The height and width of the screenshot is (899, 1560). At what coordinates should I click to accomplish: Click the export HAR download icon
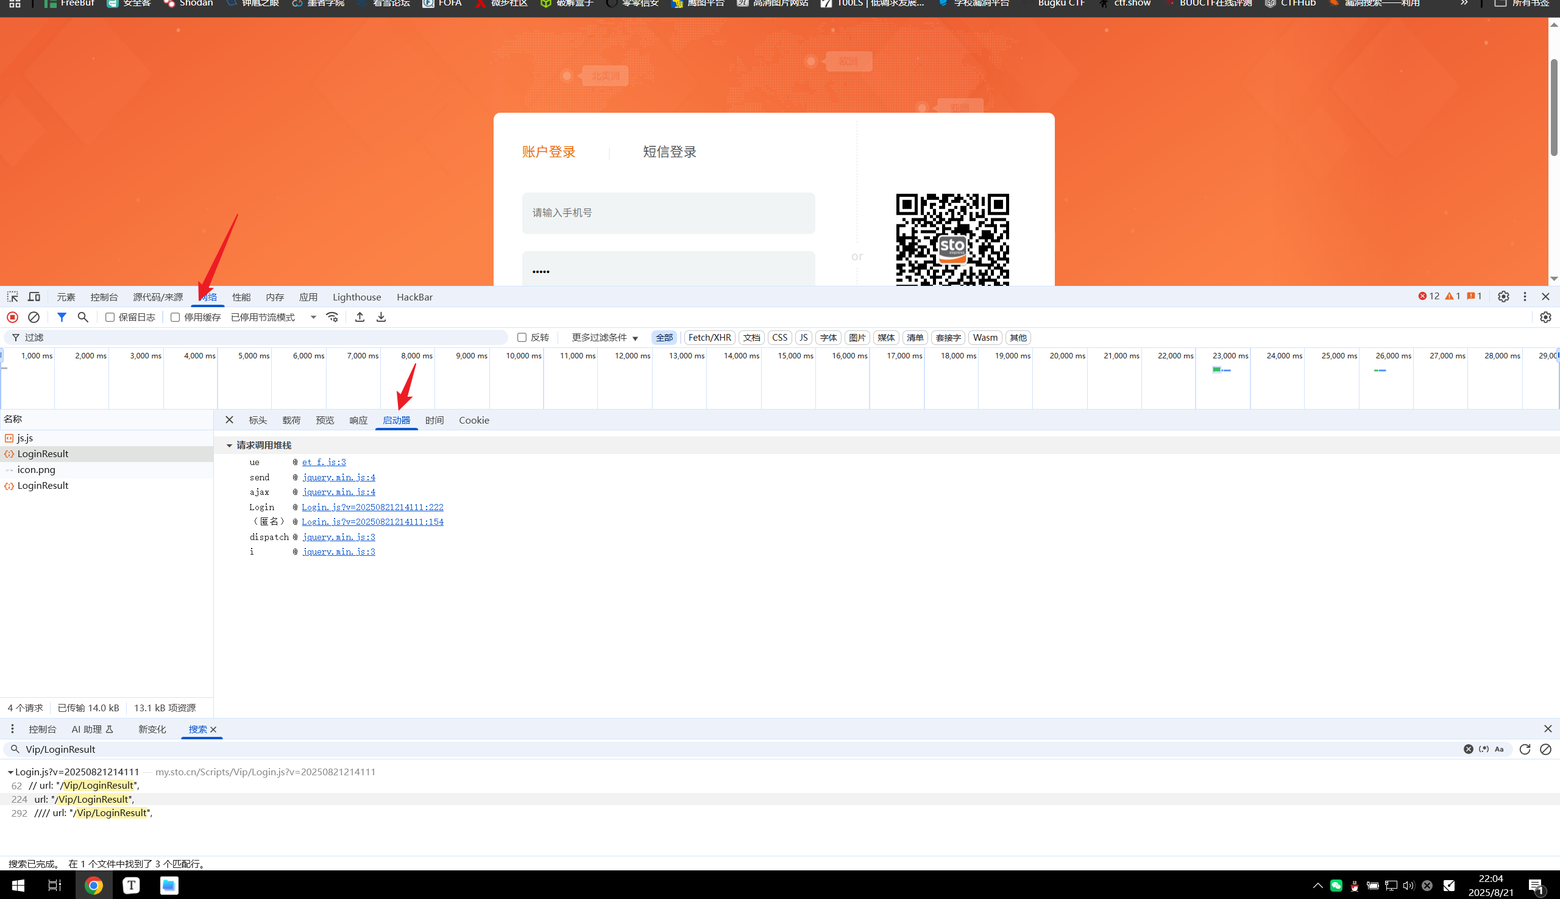click(x=381, y=318)
